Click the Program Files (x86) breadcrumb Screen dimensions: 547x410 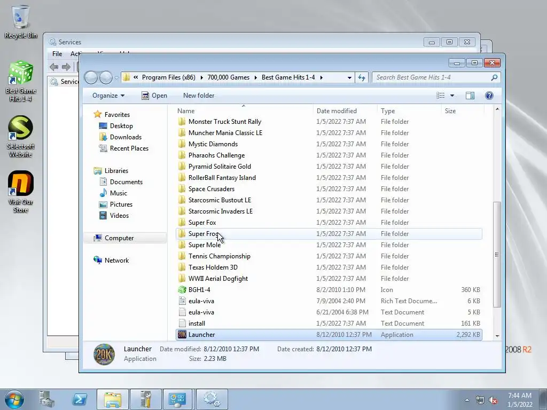pos(168,77)
